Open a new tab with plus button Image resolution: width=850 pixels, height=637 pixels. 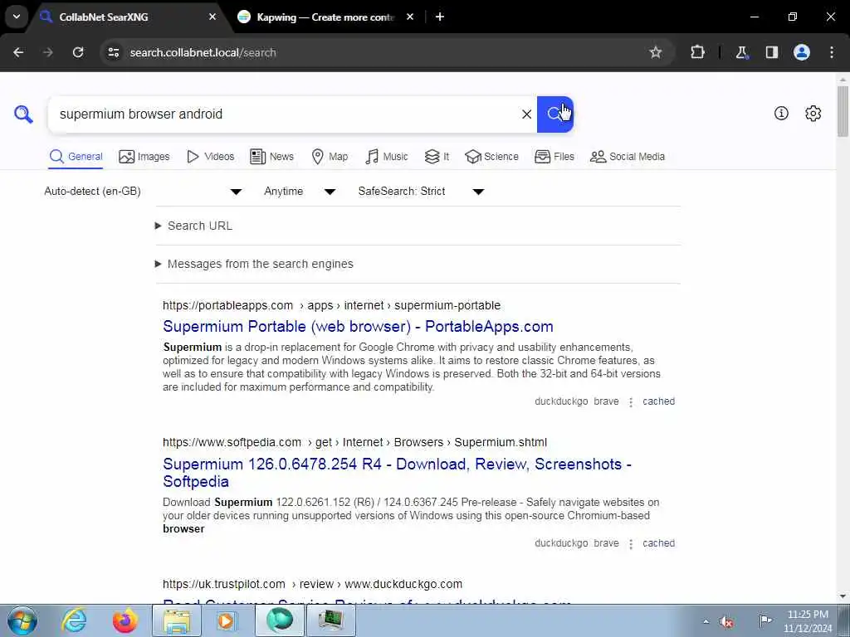pos(440,17)
